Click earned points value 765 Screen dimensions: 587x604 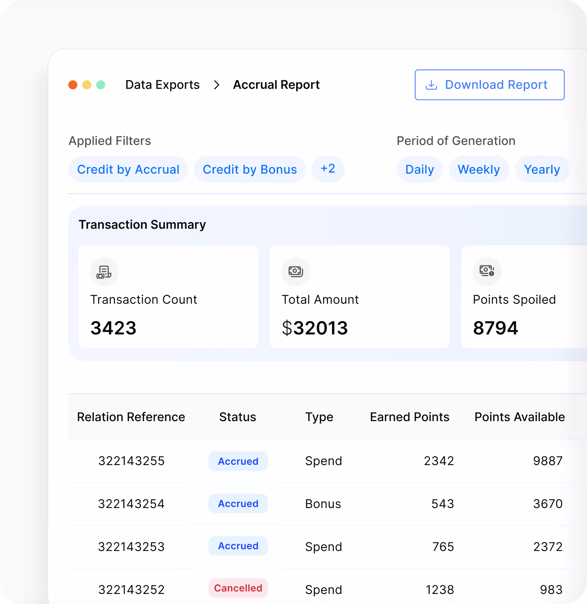tap(443, 547)
